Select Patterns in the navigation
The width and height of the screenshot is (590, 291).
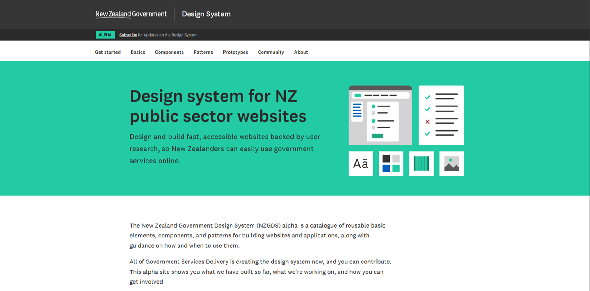(203, 52)
